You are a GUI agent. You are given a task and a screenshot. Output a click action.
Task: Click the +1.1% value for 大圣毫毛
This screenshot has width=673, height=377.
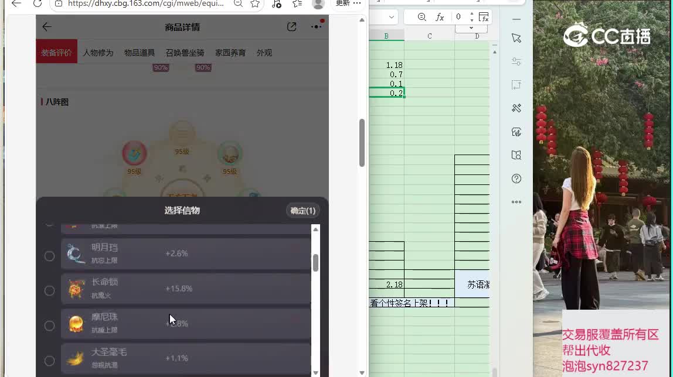pos(177,358)
